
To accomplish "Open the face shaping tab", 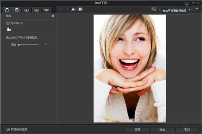I will [x=17, y=10].
